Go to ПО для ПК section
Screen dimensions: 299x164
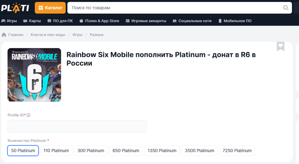[60, 21]
